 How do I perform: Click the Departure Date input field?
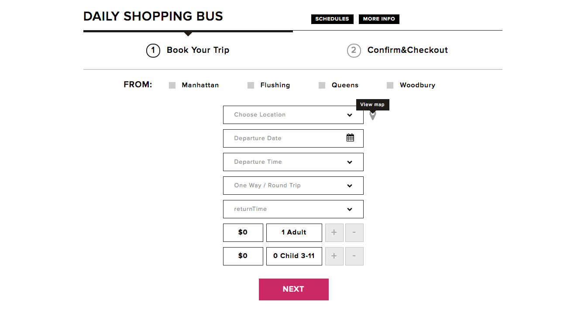[284, 138]
